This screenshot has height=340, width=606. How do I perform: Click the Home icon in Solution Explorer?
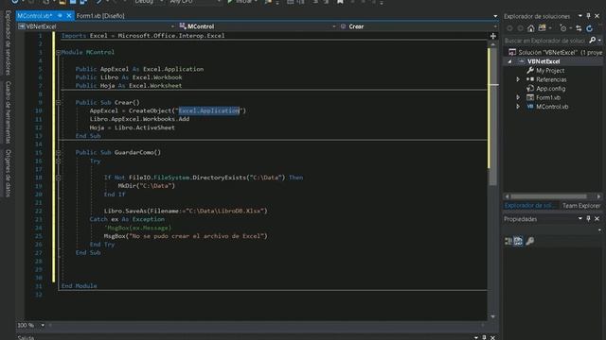tap(531, 28)
